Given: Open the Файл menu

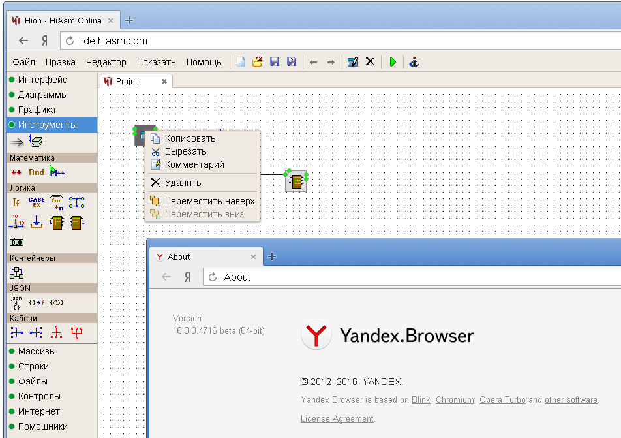Looking at the screenshot, I should 23,62.
